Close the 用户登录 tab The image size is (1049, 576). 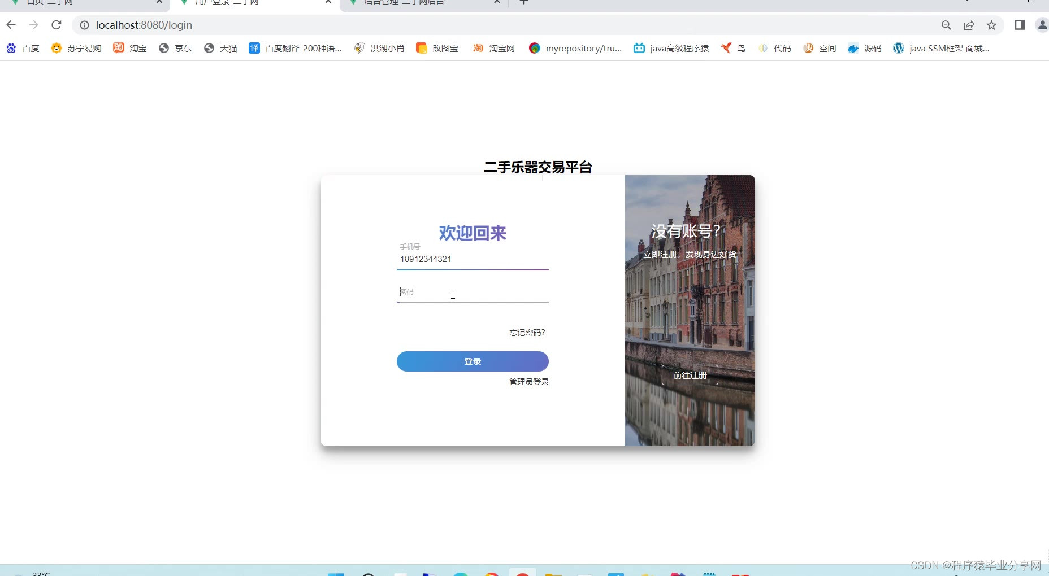[x=328, y=2]
